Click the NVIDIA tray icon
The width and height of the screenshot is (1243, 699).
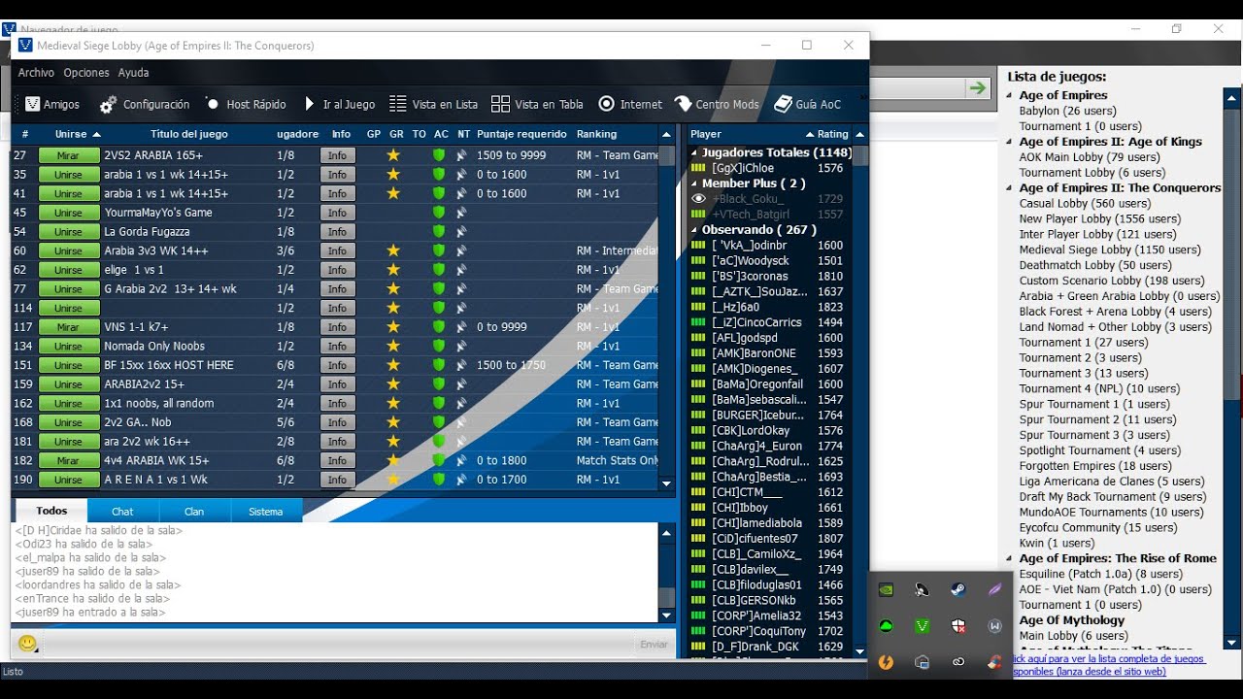(x=886, y=589)
